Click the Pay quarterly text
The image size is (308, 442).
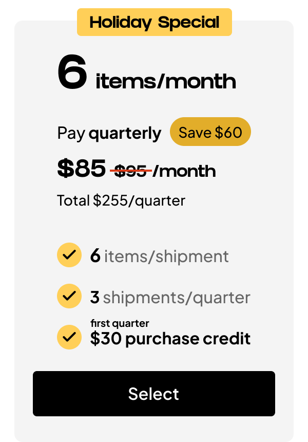[x=109, y=133]
